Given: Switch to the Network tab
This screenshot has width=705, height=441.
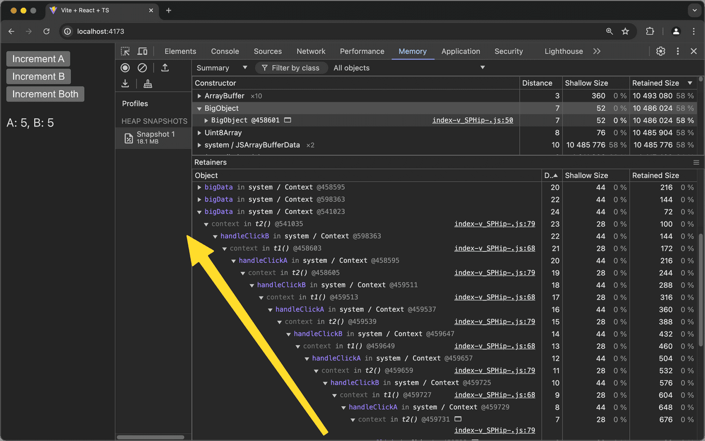Looking at the screenshot, I should coord(311,51).
